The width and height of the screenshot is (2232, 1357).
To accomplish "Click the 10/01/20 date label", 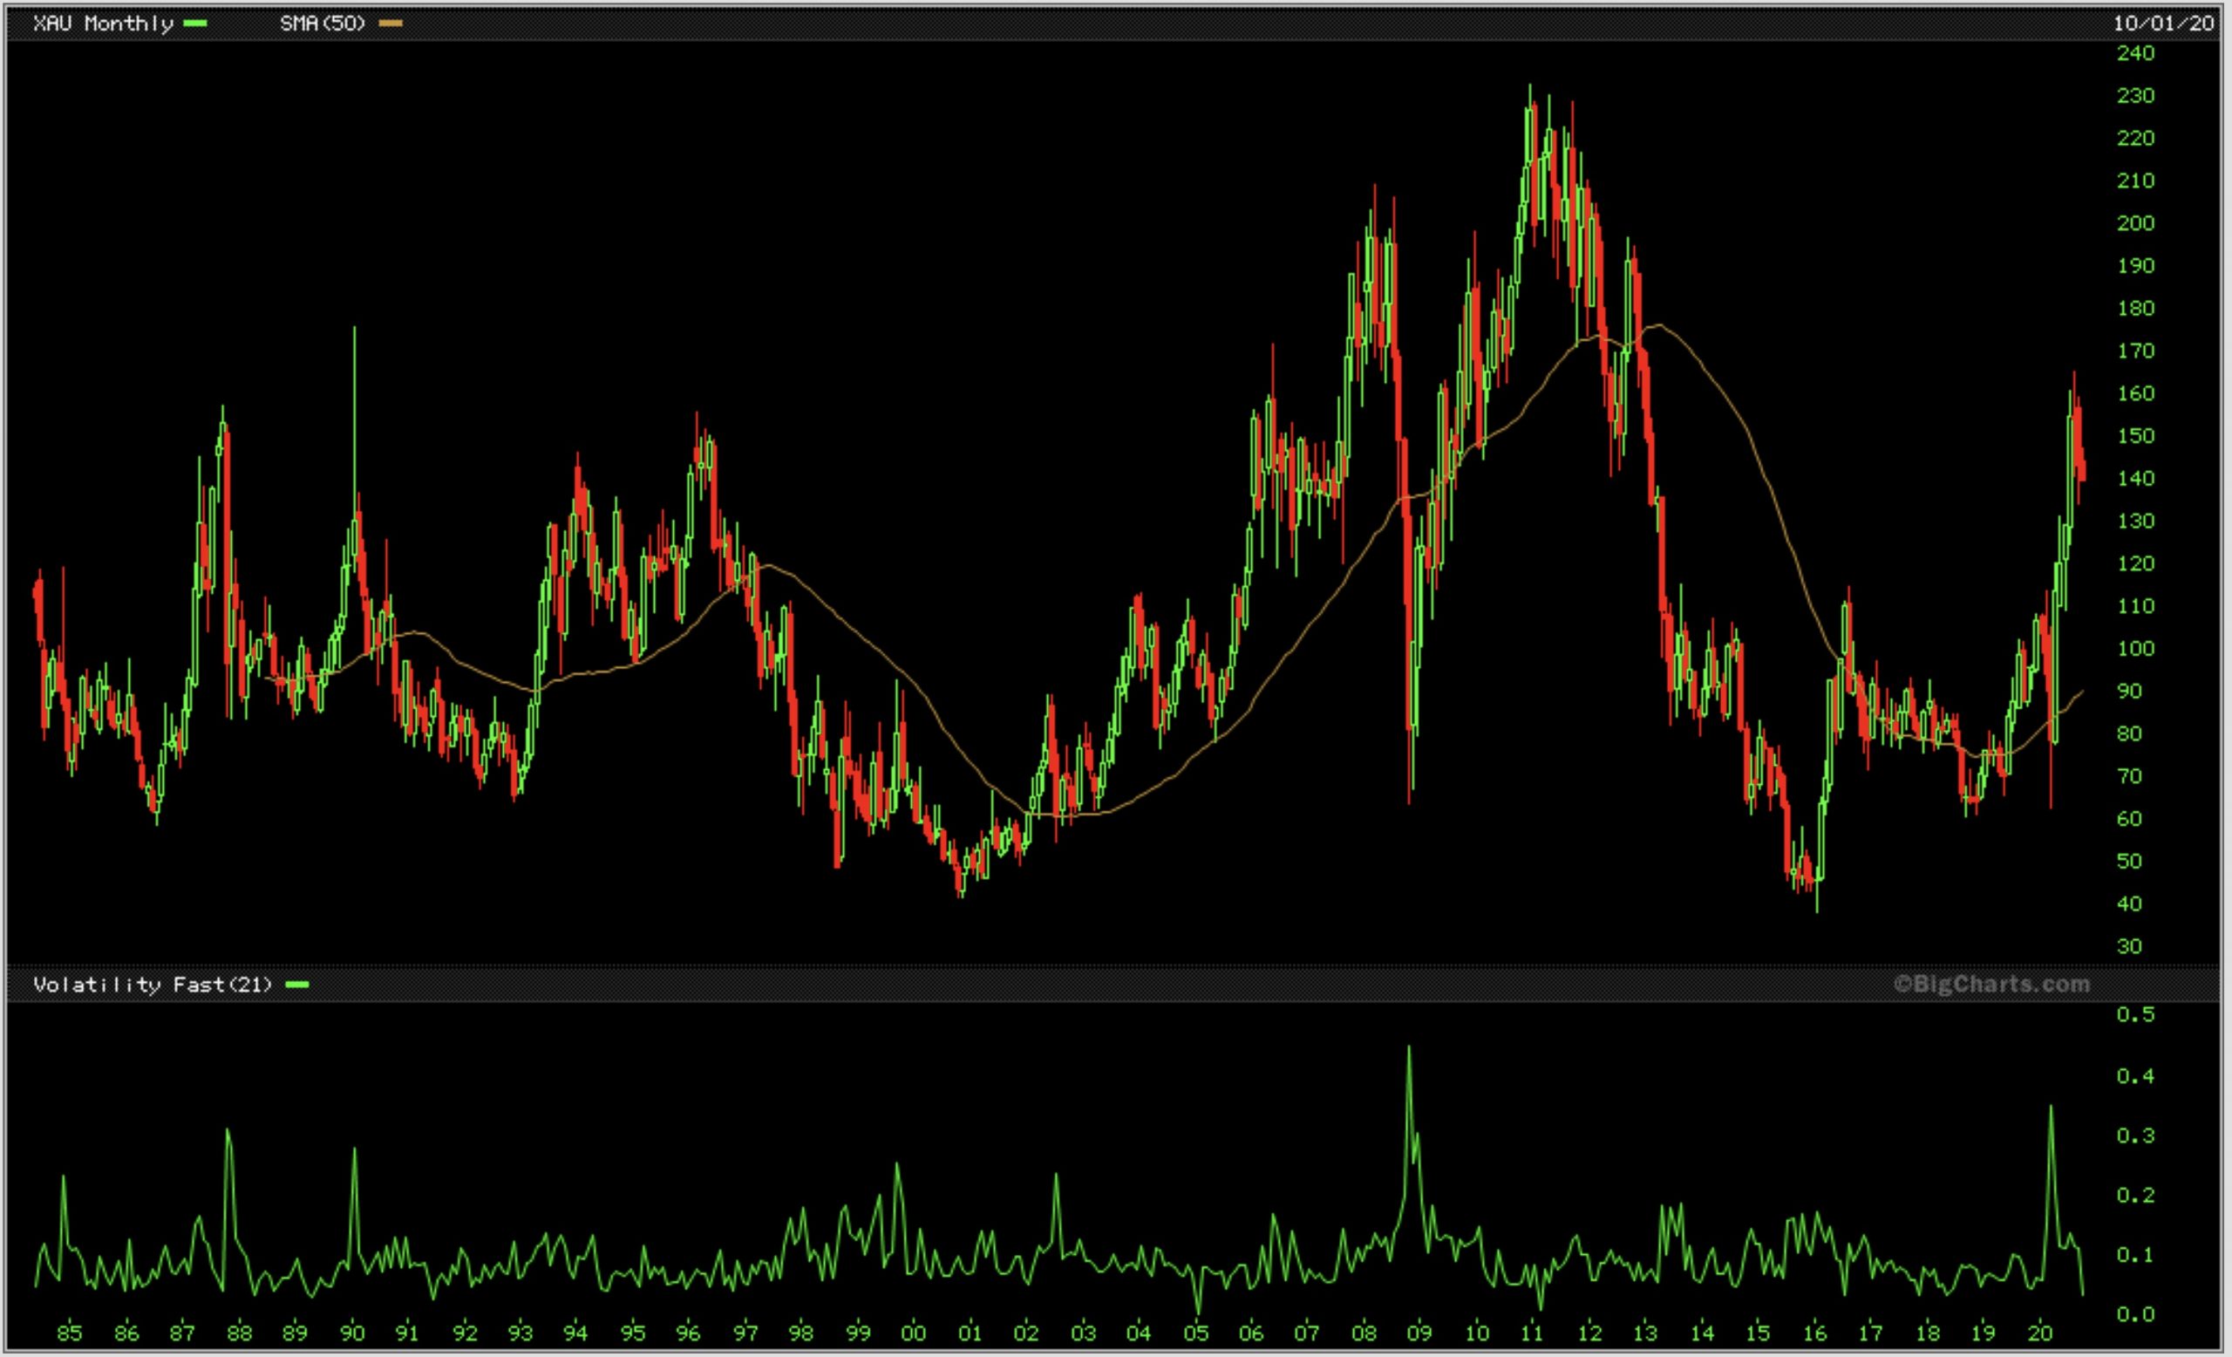I will (2163, 24).
